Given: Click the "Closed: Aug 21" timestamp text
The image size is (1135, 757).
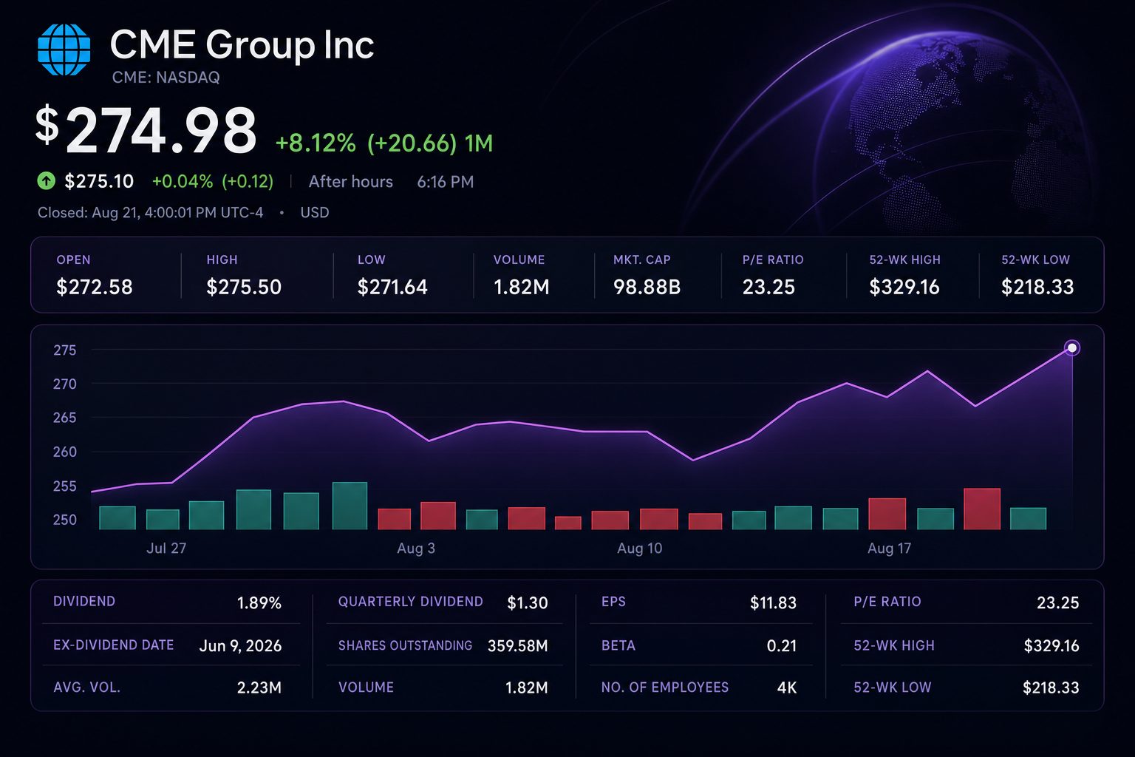Looking at the screenshot, I should [150, 213].
